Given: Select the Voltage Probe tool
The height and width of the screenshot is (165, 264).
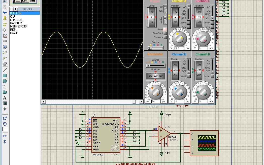Looking at the screenshot, I should coord(5,53).
